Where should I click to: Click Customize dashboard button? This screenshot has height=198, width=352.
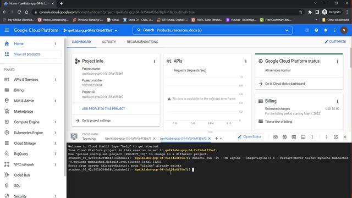click(x=335, y=42)
